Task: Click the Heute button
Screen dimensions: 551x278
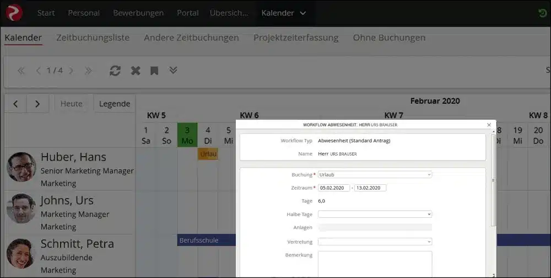Action: pos(71,104)
